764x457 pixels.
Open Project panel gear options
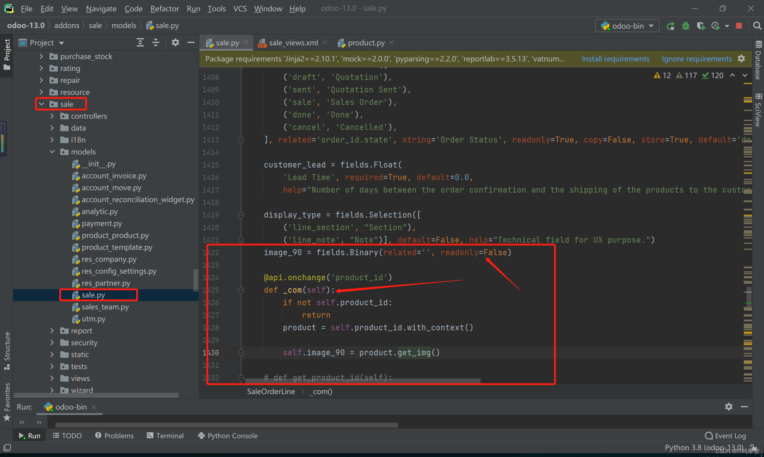click(175, 43)
